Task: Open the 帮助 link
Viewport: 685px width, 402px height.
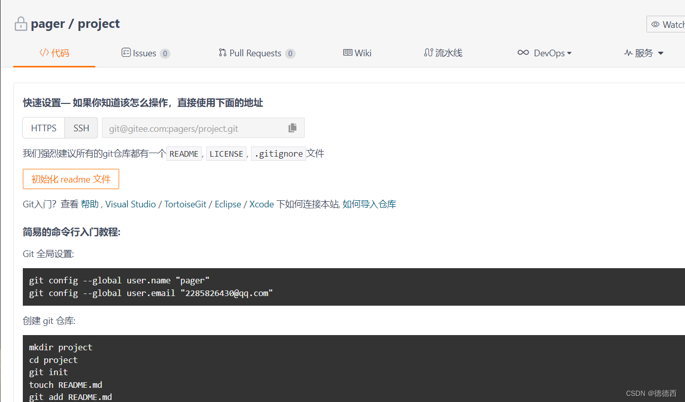Action: tap(90, 204)
